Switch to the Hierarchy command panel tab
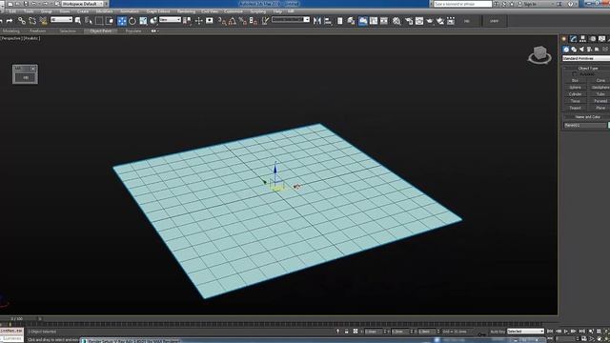 click(582, 38)
